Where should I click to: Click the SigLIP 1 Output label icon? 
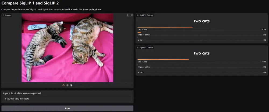(138, 15)
